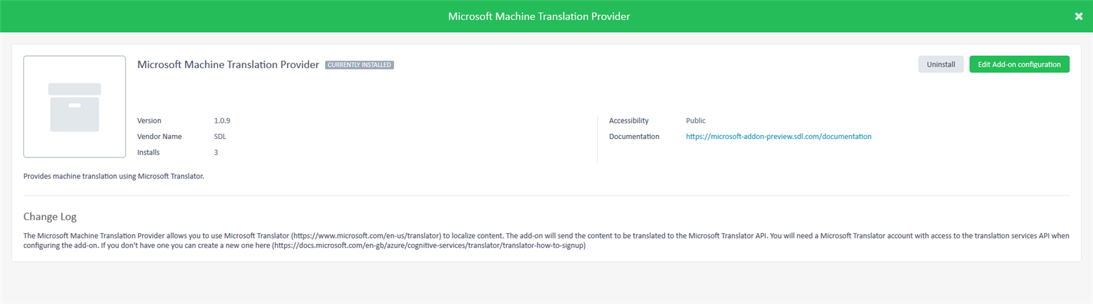Click the installs count 3
Screen dimensions: 1093x304
[x=216, y=153]
